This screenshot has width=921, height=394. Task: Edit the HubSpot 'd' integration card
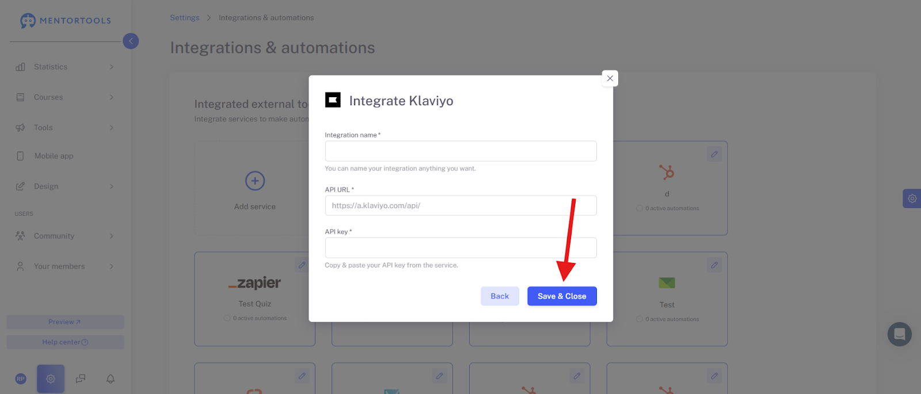(x=714, y=154)
